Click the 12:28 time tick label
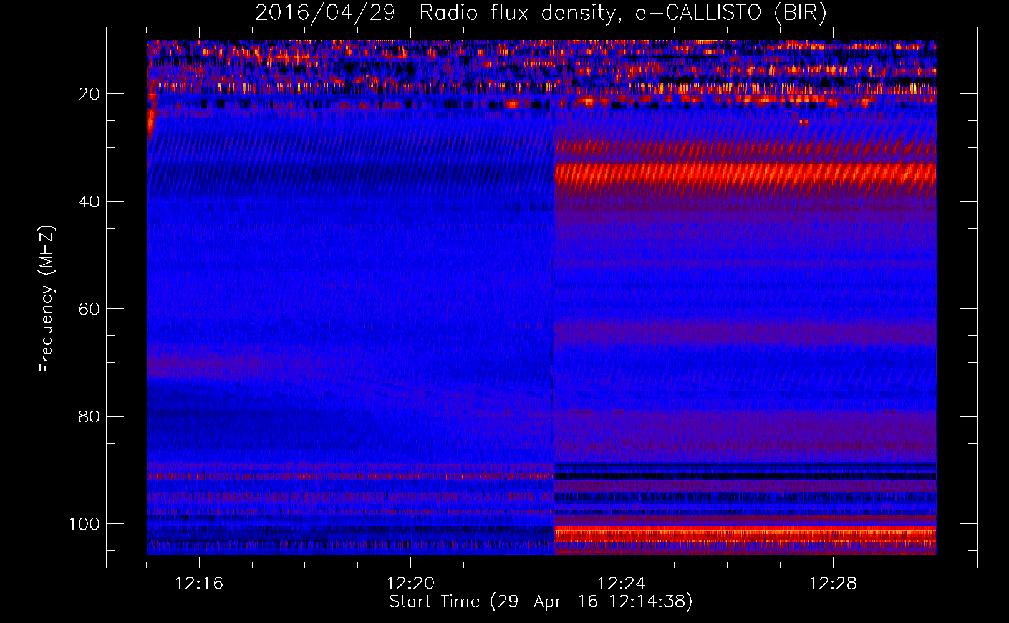Viewport: 1009px width, 623px height. click(833, 583)
